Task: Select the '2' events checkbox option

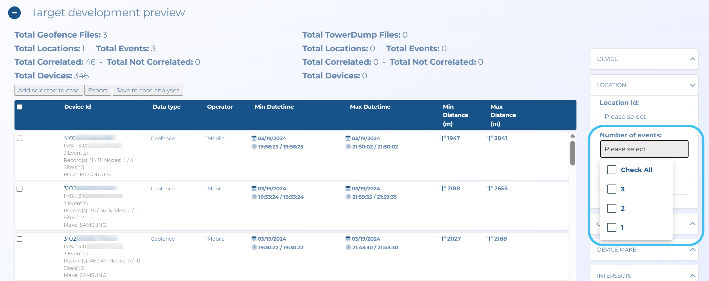Action: [x=612, y=208]
